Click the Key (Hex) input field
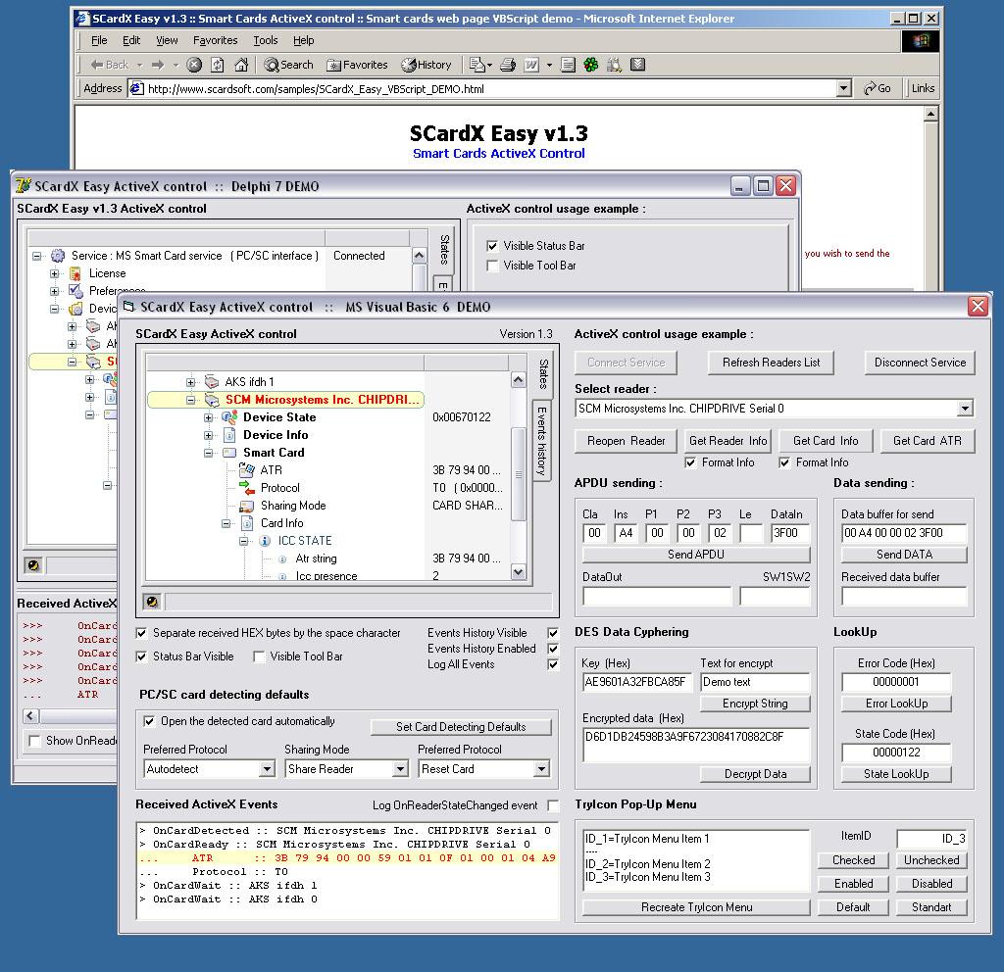The image size is (1004, 972). [x=637, y=682]
